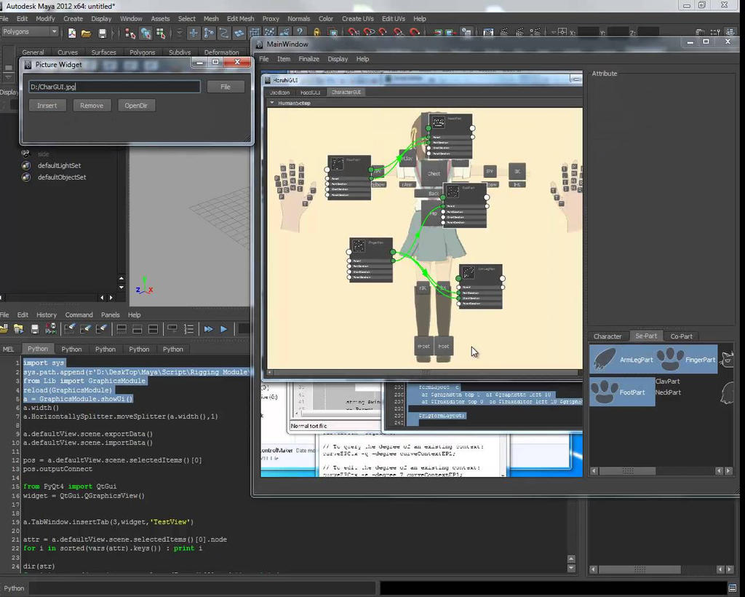Screen dimensions: 745x597
Task: Click the Open Scene folder icon
Action: (x=86, y=33)
